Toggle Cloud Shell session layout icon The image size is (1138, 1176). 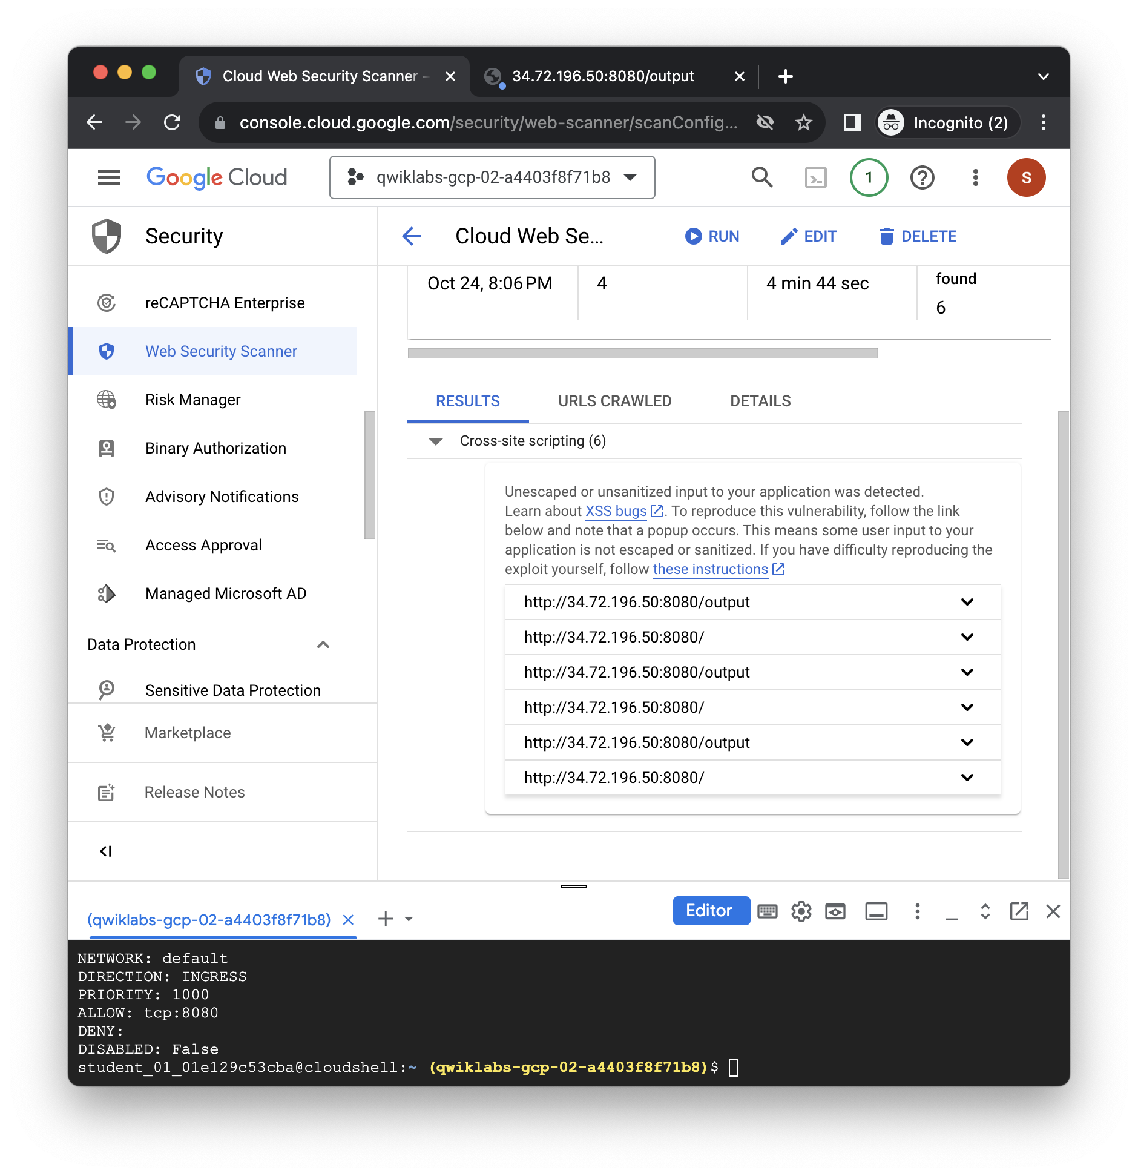tap(876, 911)
